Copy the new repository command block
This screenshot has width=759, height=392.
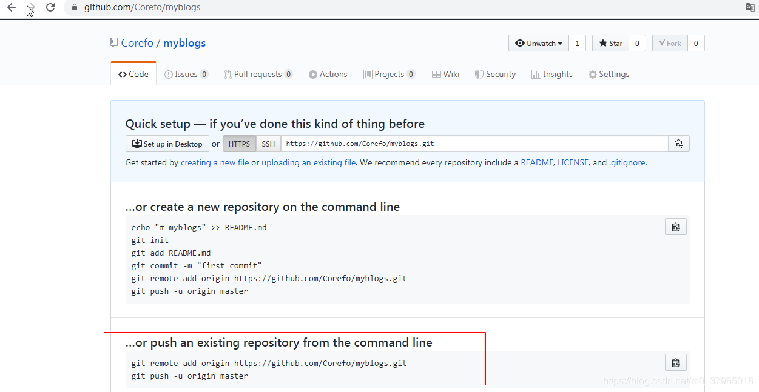tap(675, 227)
